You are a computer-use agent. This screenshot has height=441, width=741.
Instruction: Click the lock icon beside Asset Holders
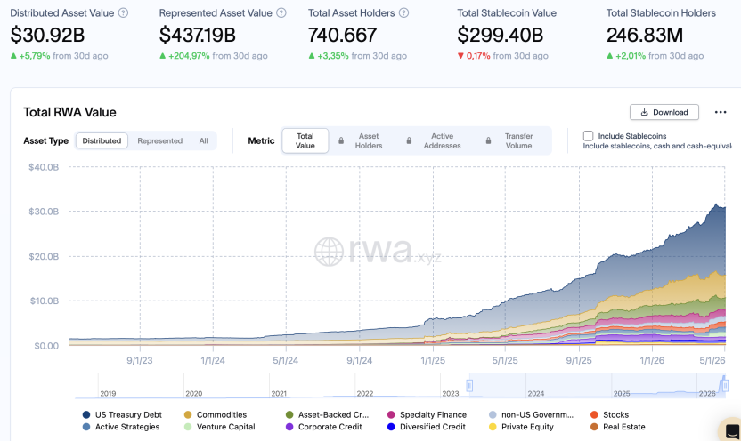(x=341, y=140)
